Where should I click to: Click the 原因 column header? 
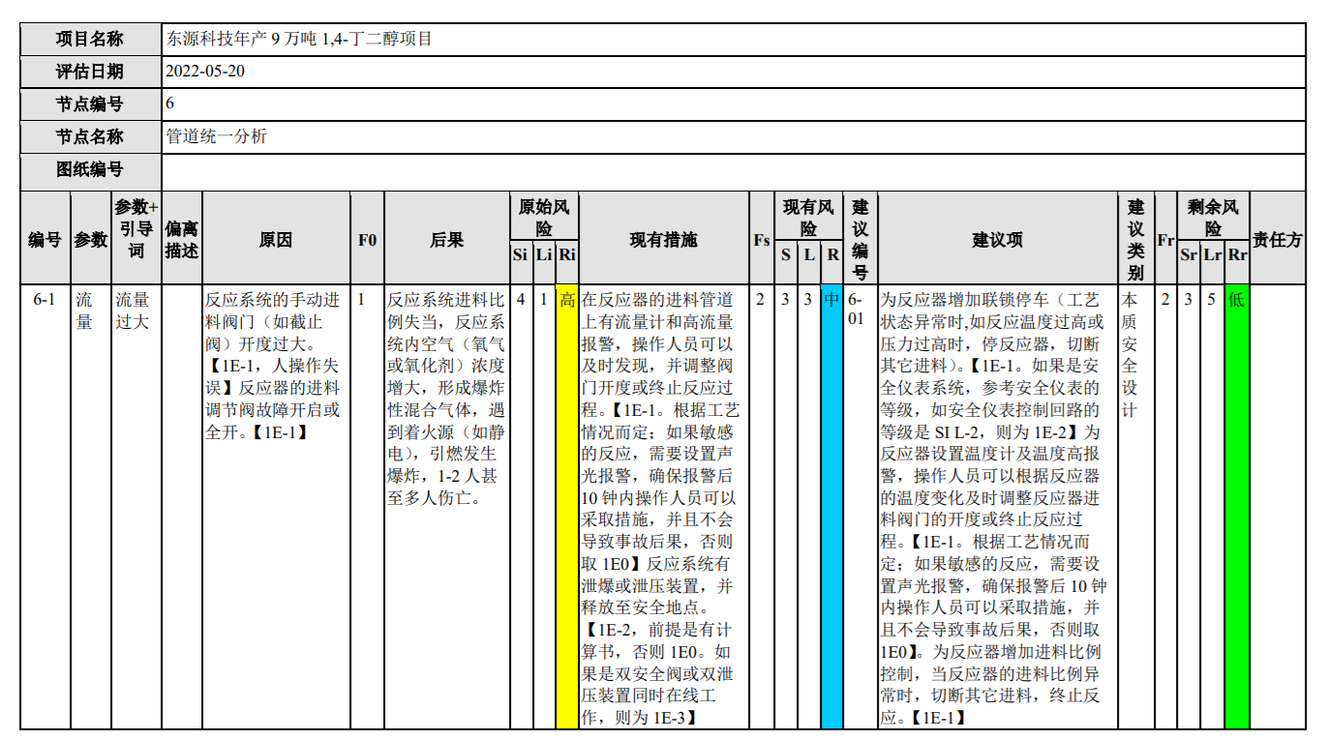click(276, 237)
